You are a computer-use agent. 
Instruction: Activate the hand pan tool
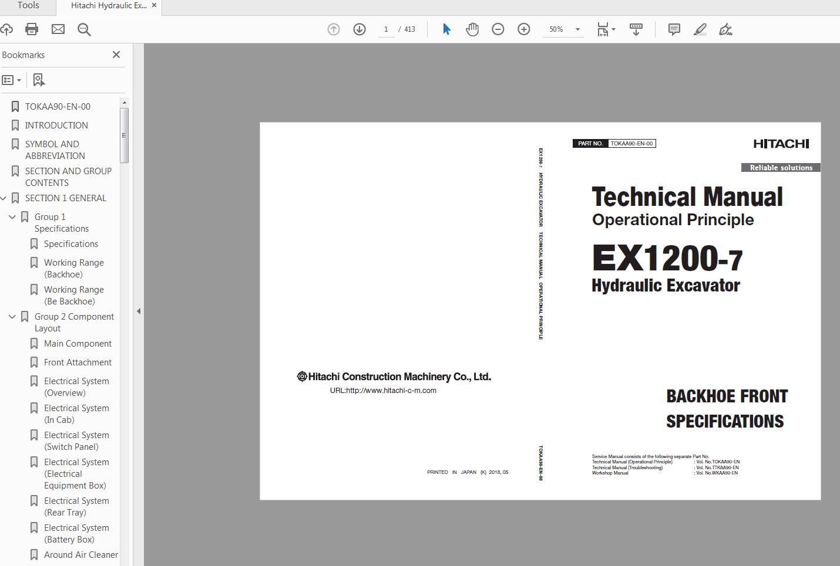[x=472, y=29]
